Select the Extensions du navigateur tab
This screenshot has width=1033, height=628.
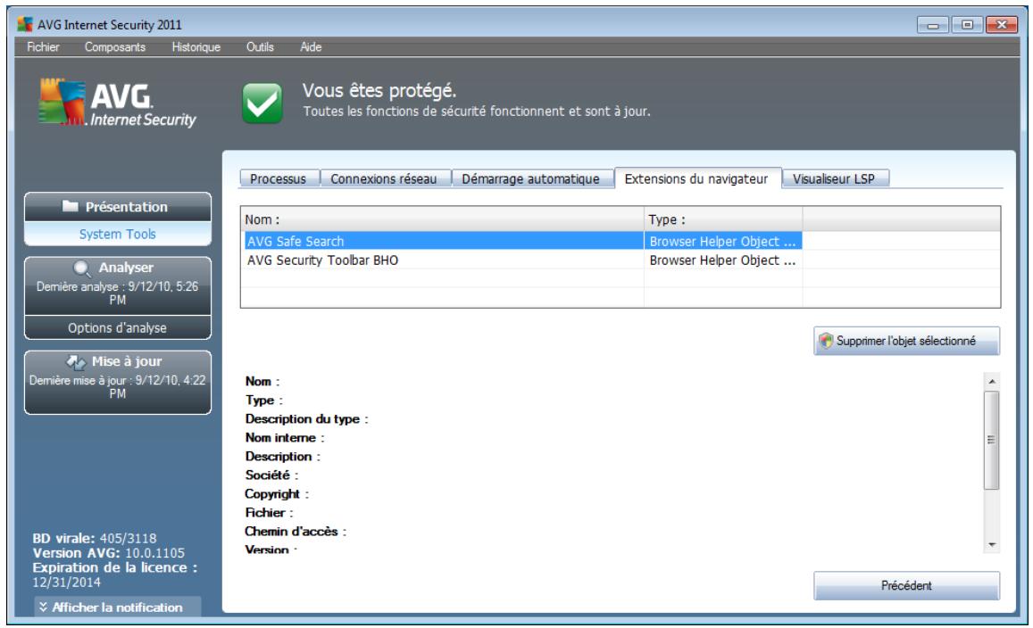click(696, 178)
